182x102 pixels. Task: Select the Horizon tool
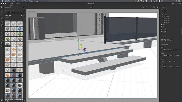[2, 40]
